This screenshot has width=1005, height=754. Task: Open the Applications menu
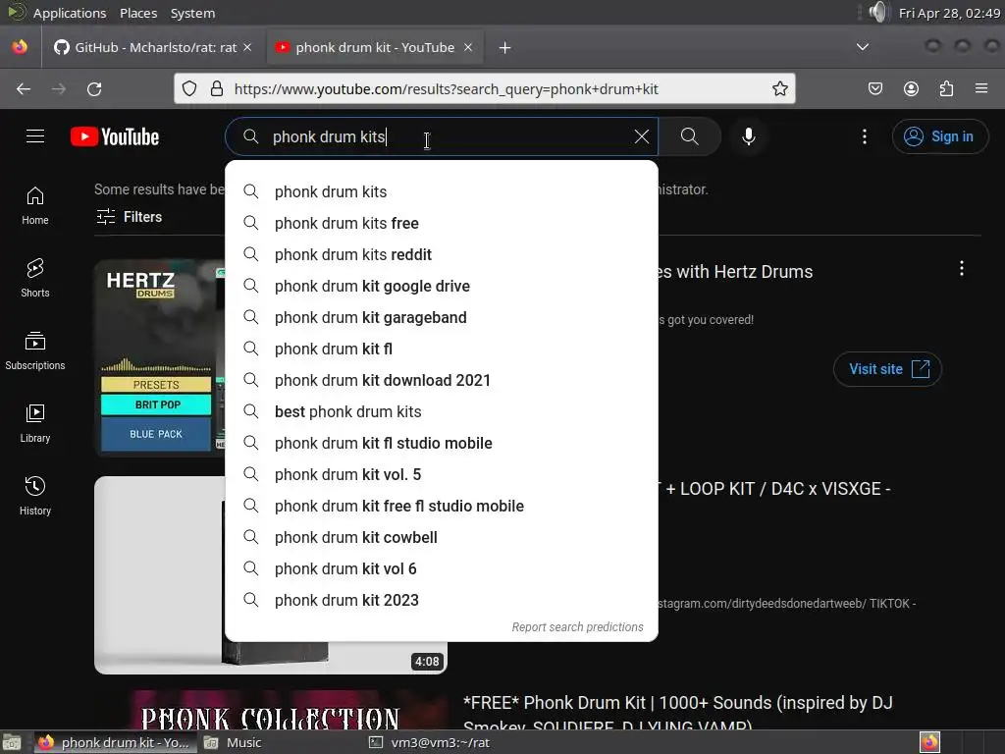(70, 13)
